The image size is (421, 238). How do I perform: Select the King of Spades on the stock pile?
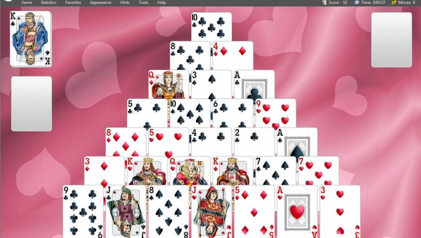point(31,39)
